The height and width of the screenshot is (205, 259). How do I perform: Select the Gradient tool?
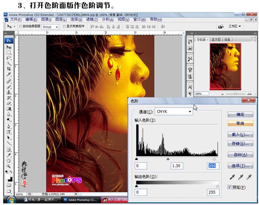point(9,109)
